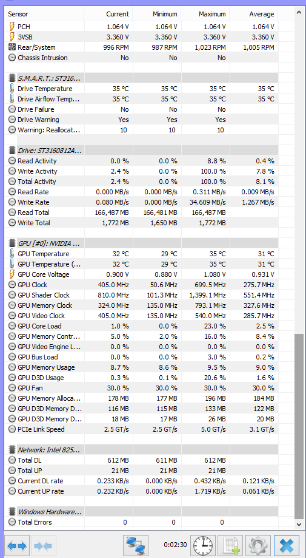The image size is (306, 558).
Task: Select the Rear/System fan icon
Action: [12, 47]
